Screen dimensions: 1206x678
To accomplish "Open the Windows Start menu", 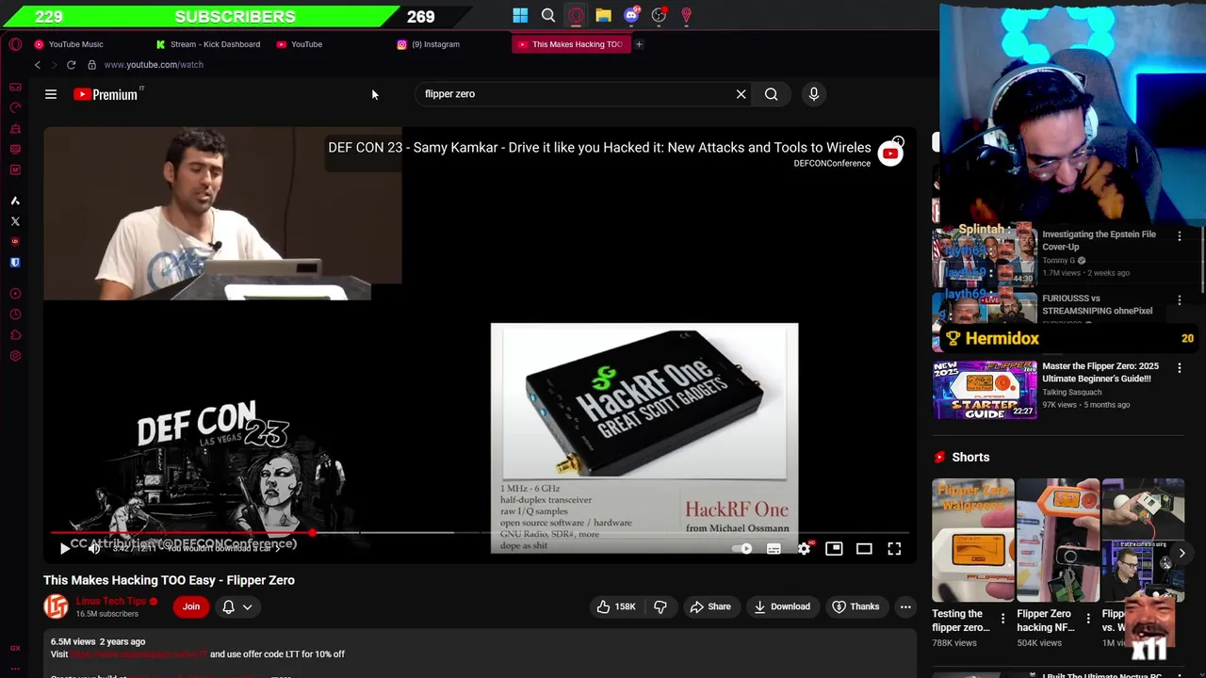I will click(520, 15).
